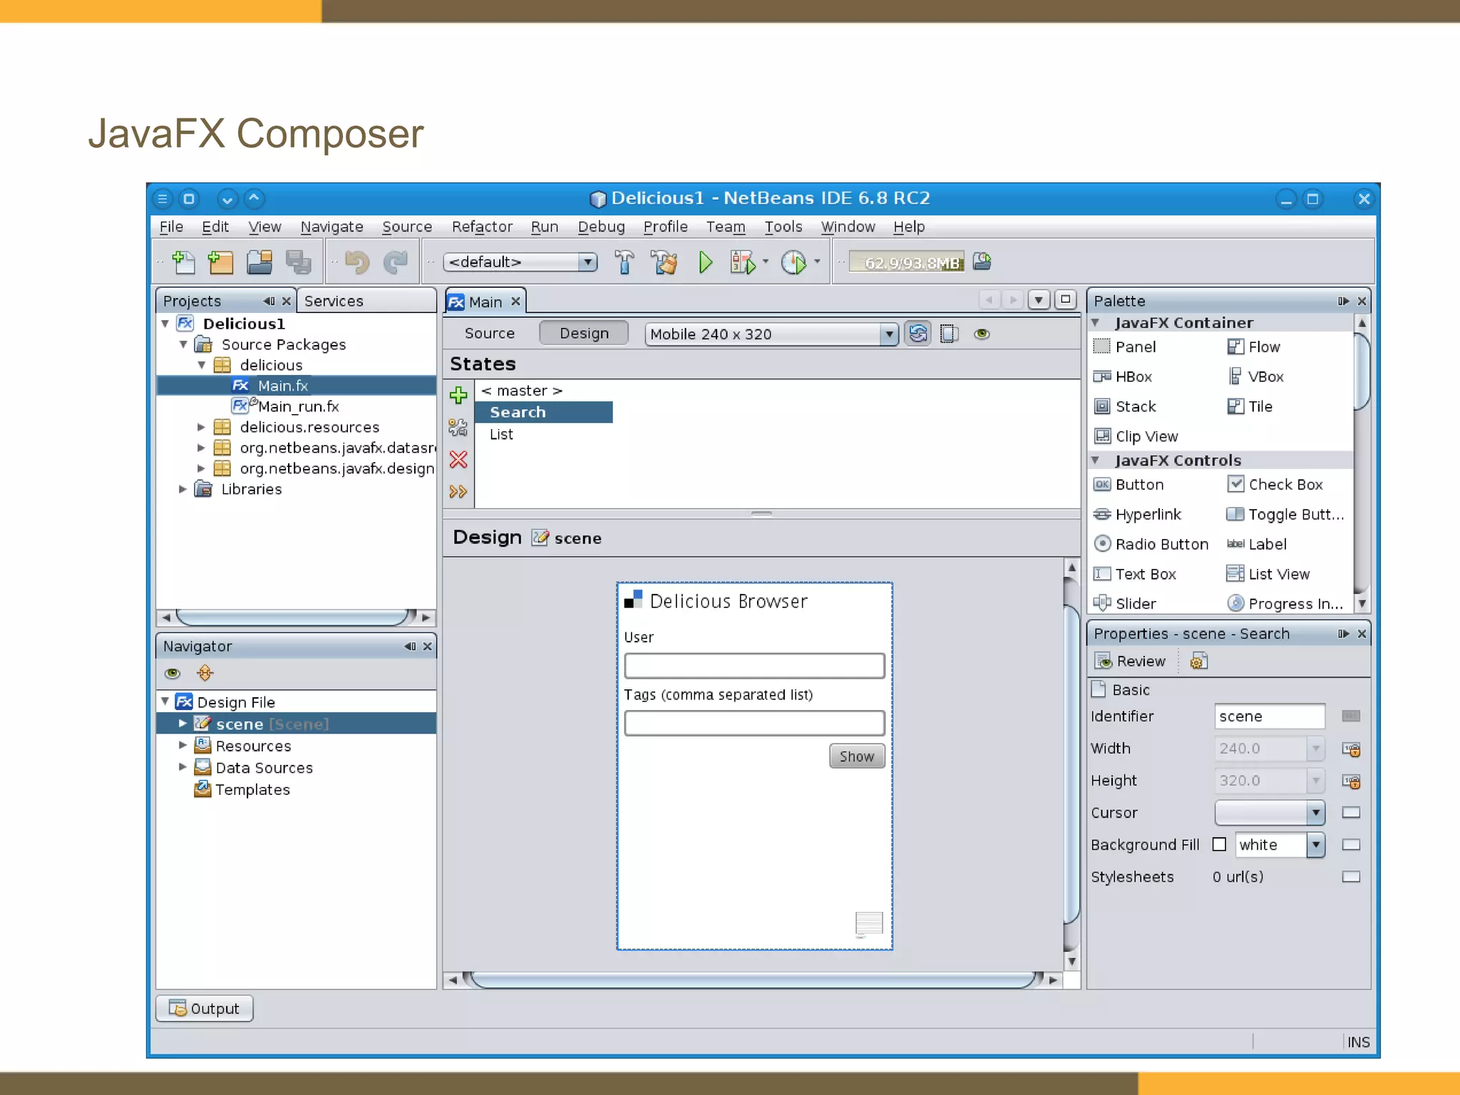Click the Clean and Build icon
This screenshot has width=1460, height=1095.
click(x=664, y=262)
